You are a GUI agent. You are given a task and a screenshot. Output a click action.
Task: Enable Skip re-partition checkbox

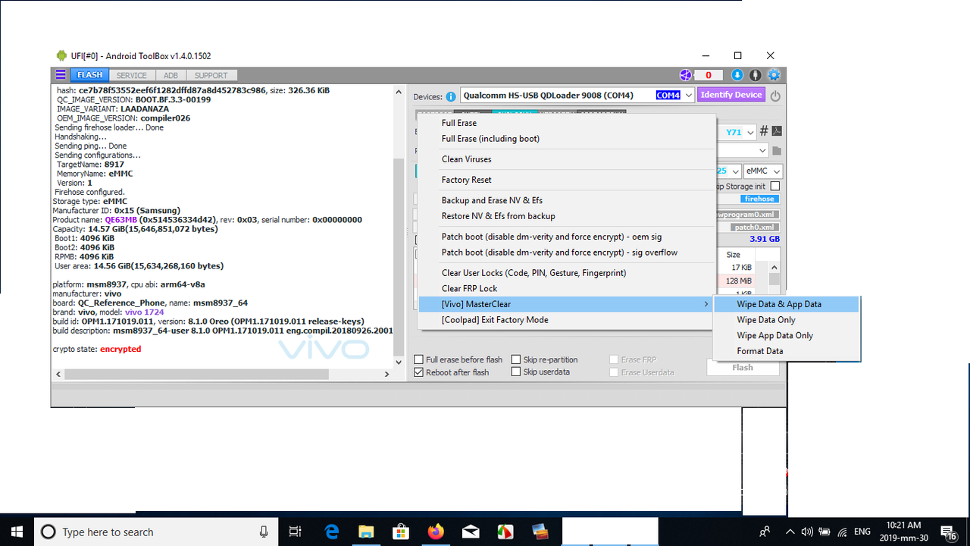[x=516, y=359]
